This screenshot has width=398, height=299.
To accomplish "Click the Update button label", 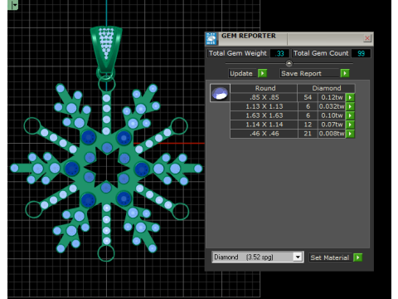I will coord(241,73).
